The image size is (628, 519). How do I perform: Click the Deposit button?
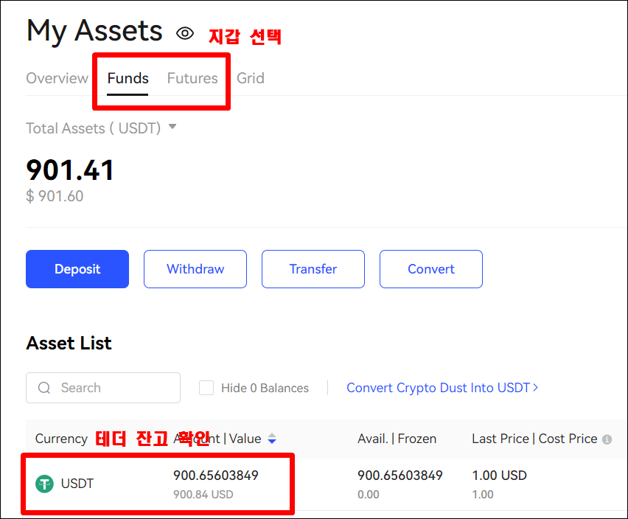pos(77,269)
